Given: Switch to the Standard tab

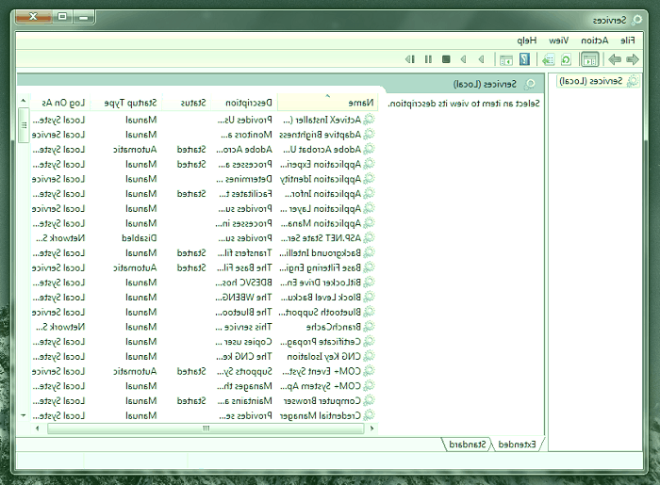Looking at the screenshot, I should (x=469, y=443).
